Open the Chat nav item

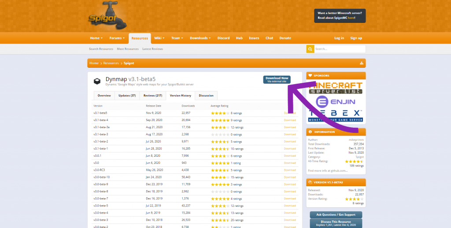269,38
